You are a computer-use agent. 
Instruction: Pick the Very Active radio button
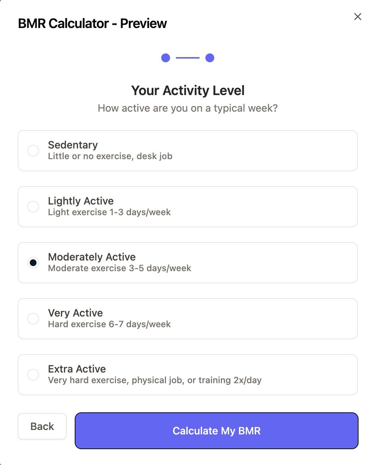tap(33, 319)
